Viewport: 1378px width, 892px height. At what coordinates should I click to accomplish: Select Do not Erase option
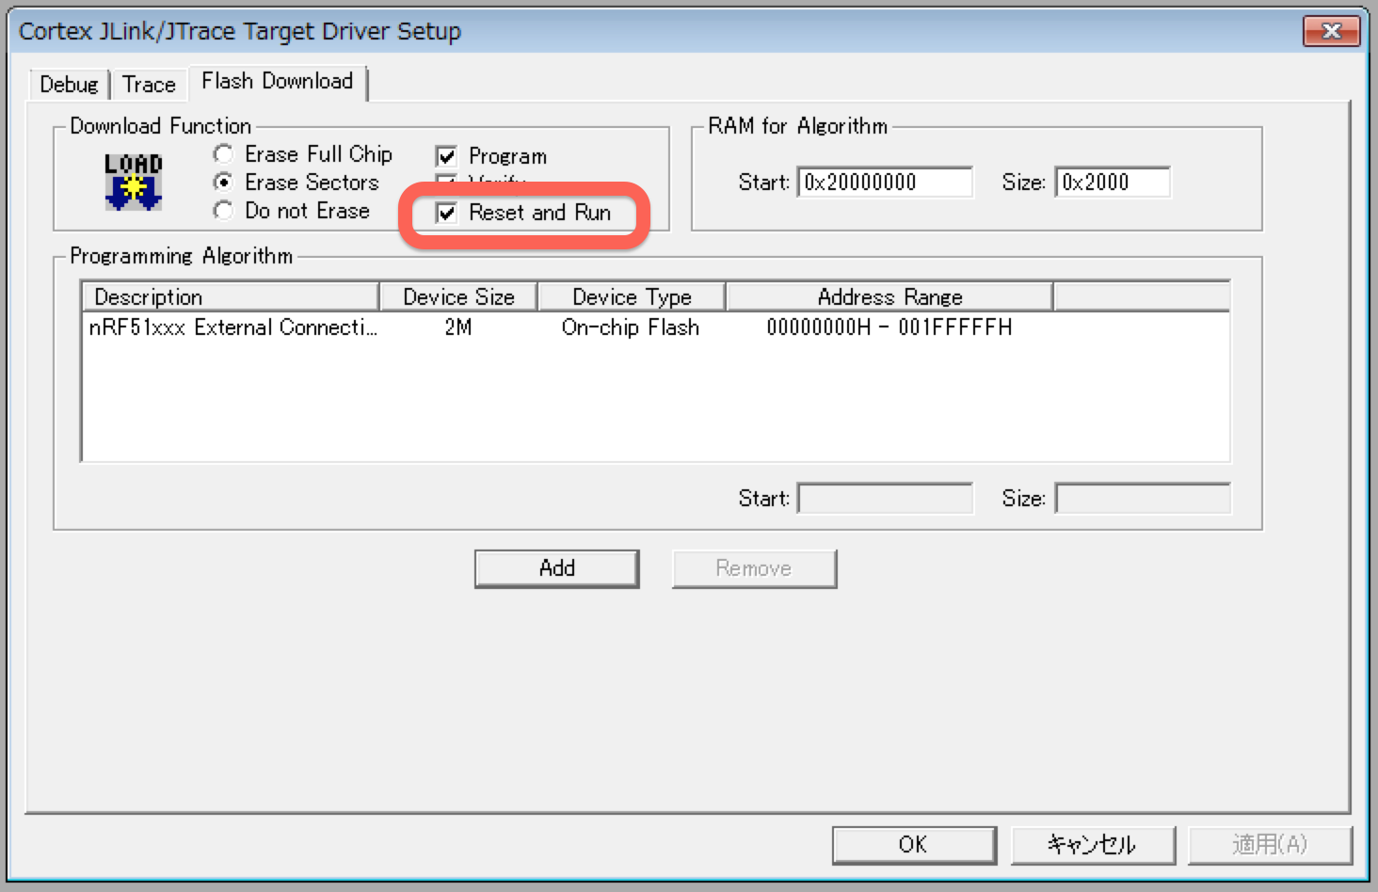(224, 211)
